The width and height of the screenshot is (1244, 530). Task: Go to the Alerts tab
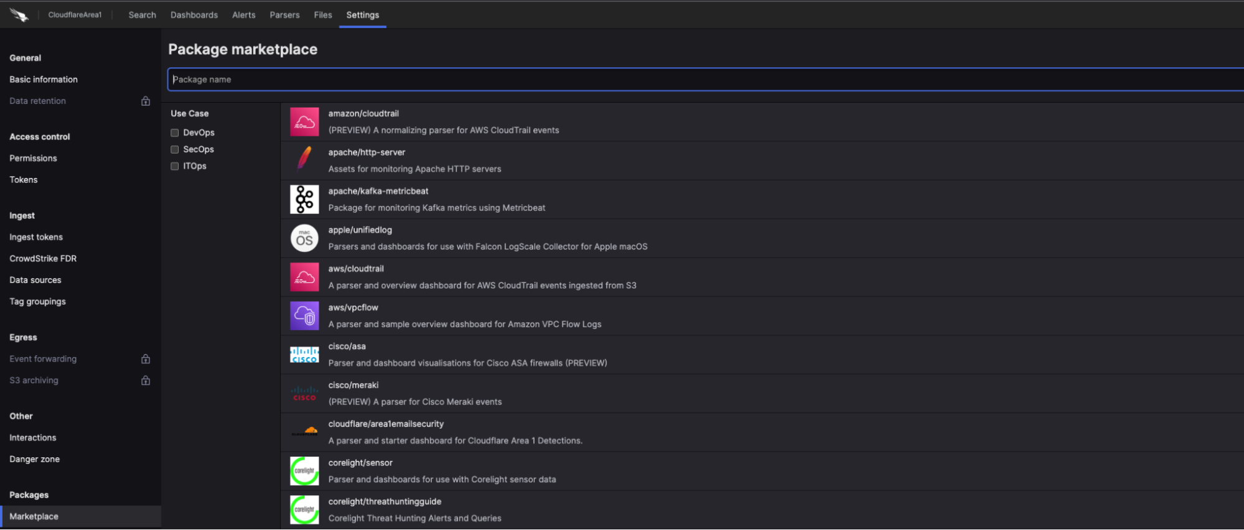click(x=244, y=15)
